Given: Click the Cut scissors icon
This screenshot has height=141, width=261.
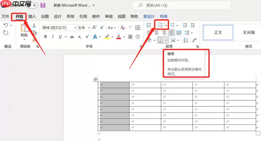Looking at the screenshot, I should (34, 25).
